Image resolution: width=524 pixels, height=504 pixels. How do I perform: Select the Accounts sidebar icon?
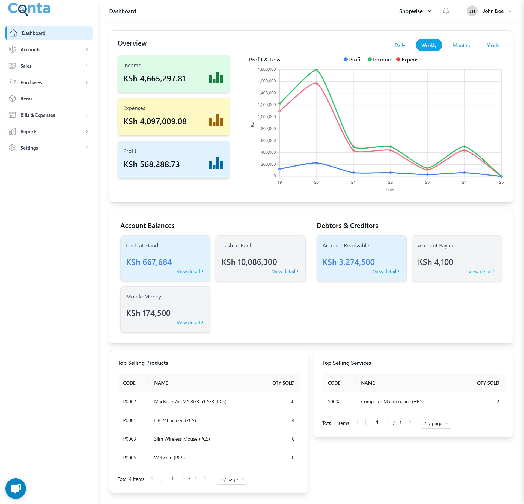(13, 49)
